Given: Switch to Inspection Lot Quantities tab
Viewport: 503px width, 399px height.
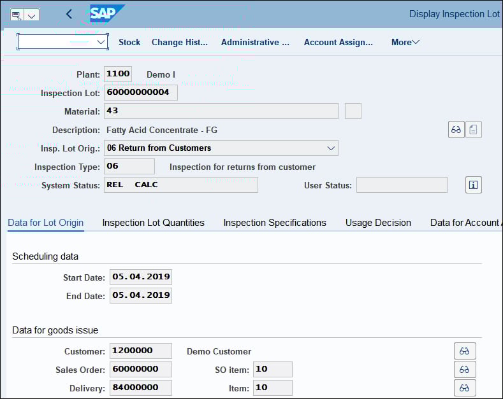Looking at the screenshot, I should tap(153, 223).
